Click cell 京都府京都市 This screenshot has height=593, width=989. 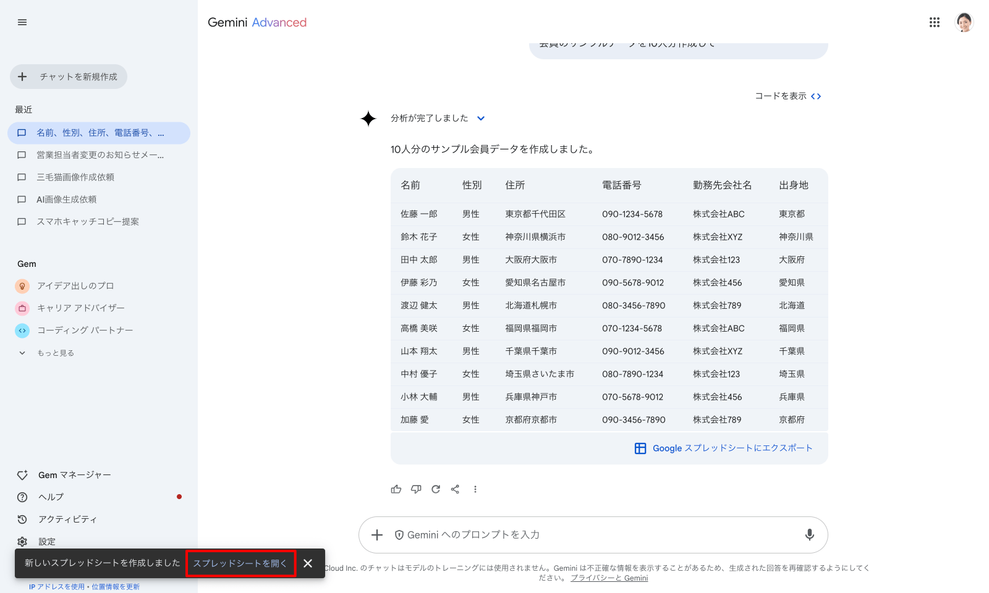(x=531, y=420)
